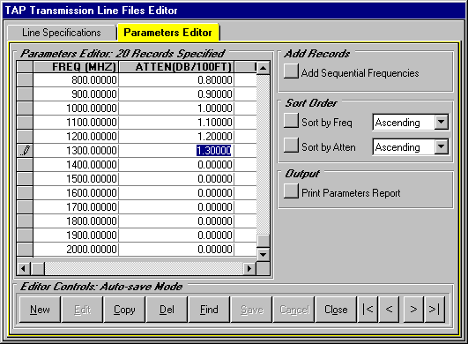Click the pencil edit marker on row 1300
468x344 pixels.
[25, 151]
